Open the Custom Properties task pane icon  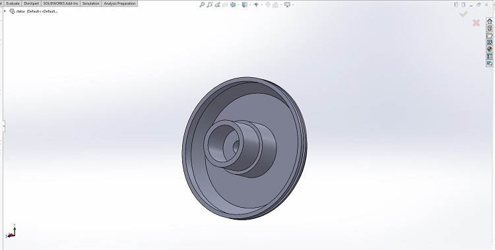pos(490,57)
